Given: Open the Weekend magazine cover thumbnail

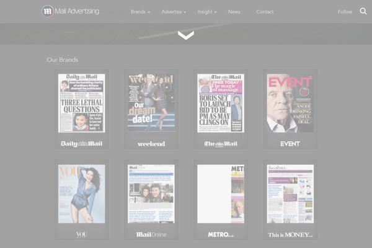Looking at the screenshot, I should [151, 103].
